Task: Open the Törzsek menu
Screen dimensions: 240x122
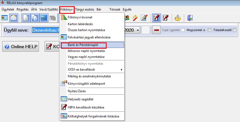Action: click(115, 9)
